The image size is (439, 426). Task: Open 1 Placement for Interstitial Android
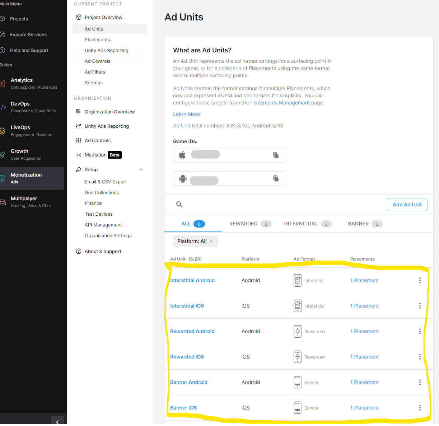pos(365,280)
